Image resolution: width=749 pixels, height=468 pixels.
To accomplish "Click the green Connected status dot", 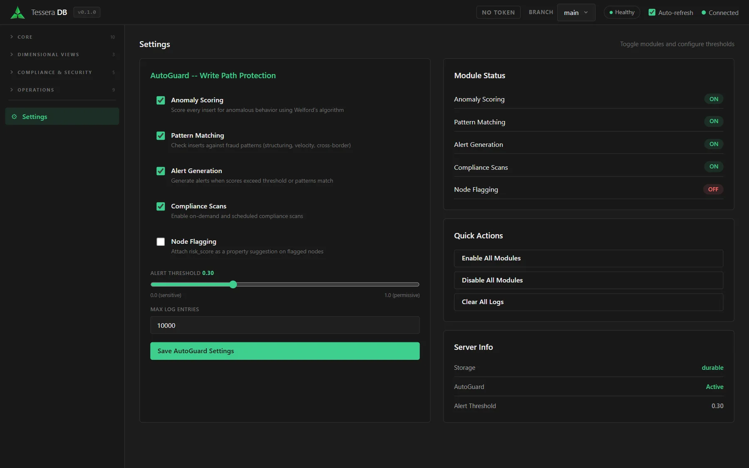I will [x=704, y=12].
